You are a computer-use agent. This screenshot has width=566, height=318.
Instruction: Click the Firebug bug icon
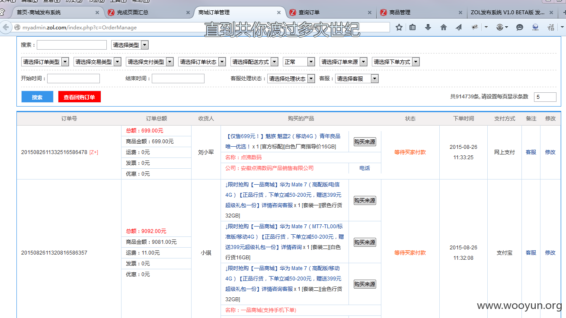(475, 27)
